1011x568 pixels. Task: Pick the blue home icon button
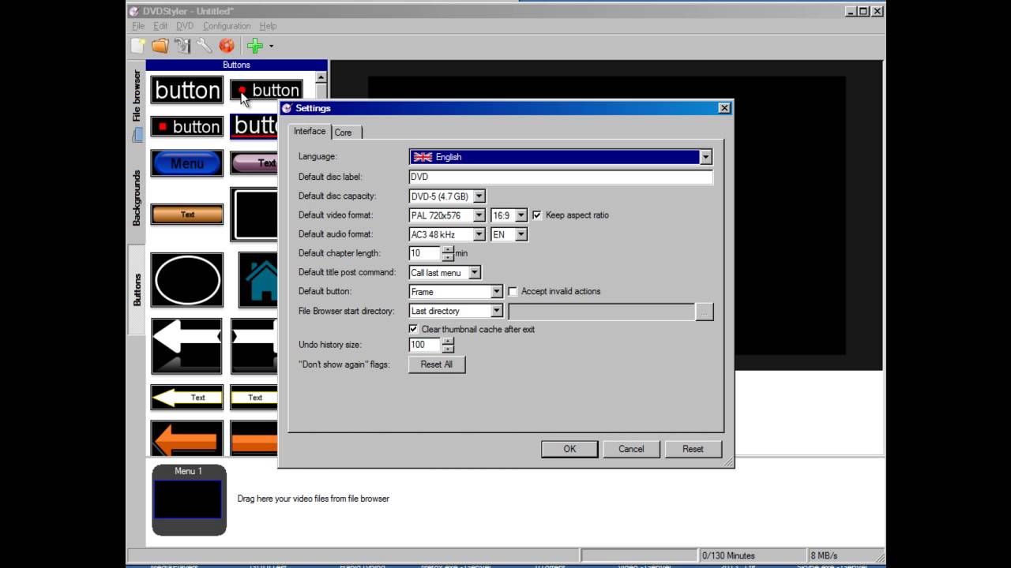point(258,279)
